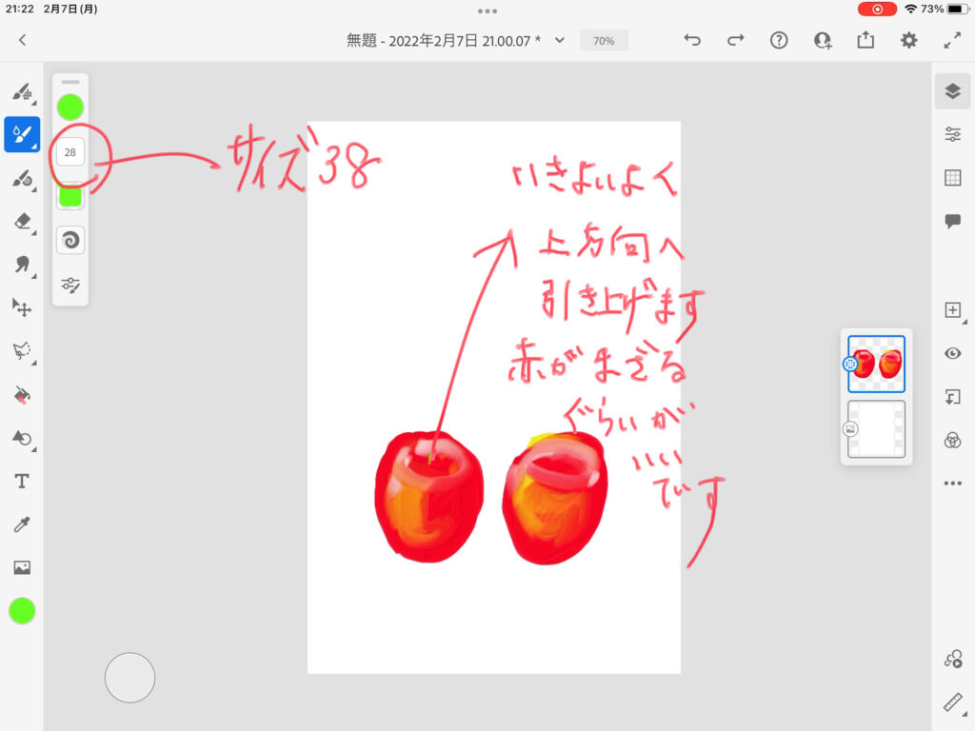Open the Comments panel
This screenshot has width=975, height=731.
click(x=952, y=221)
